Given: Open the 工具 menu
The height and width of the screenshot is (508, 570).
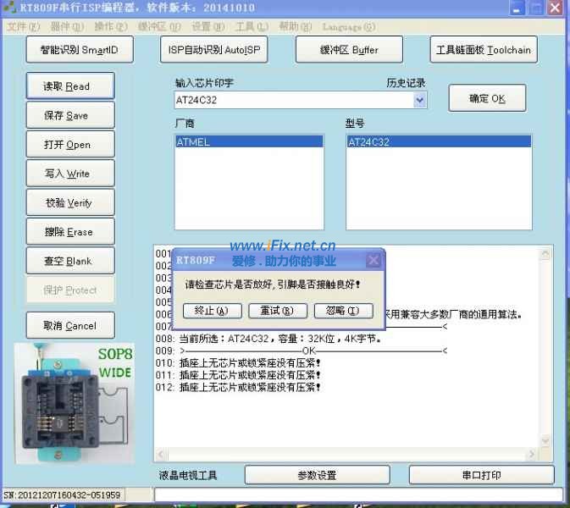Looking at the screenshot, I should (252, 26).
